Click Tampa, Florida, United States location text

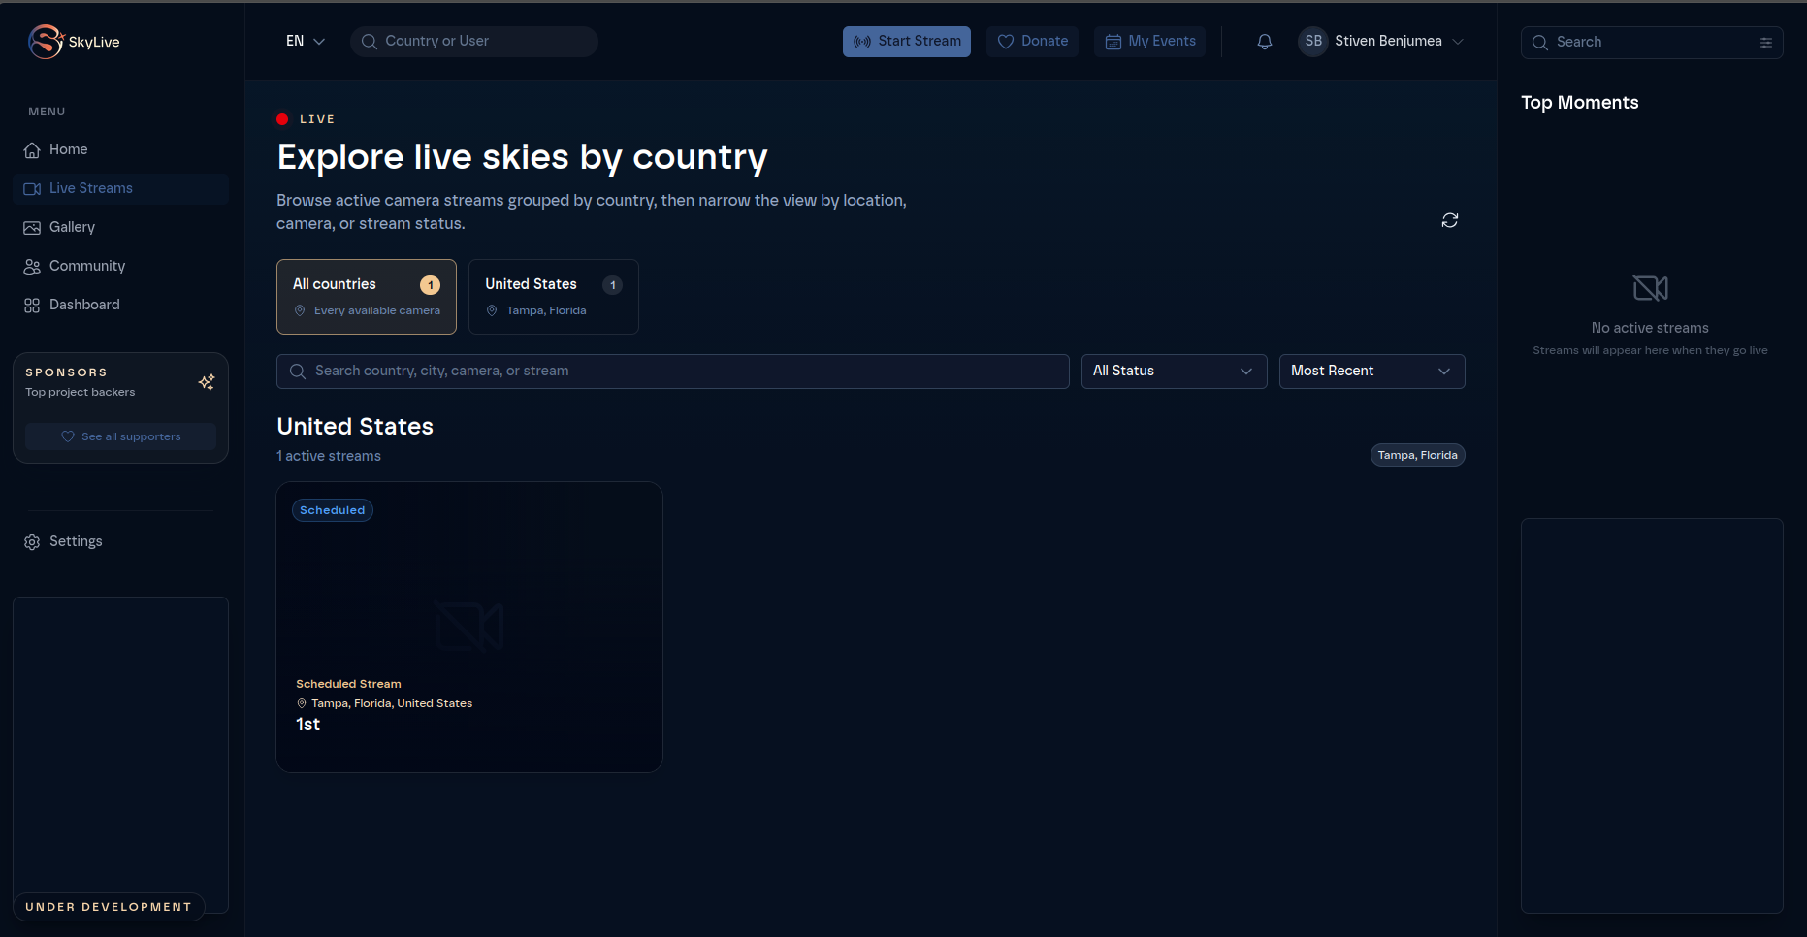pyautogui.click(x=392, y=703)
